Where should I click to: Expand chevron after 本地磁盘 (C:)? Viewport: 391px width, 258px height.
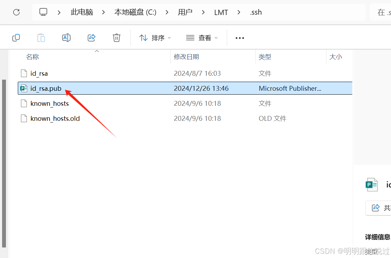(167, 12)
